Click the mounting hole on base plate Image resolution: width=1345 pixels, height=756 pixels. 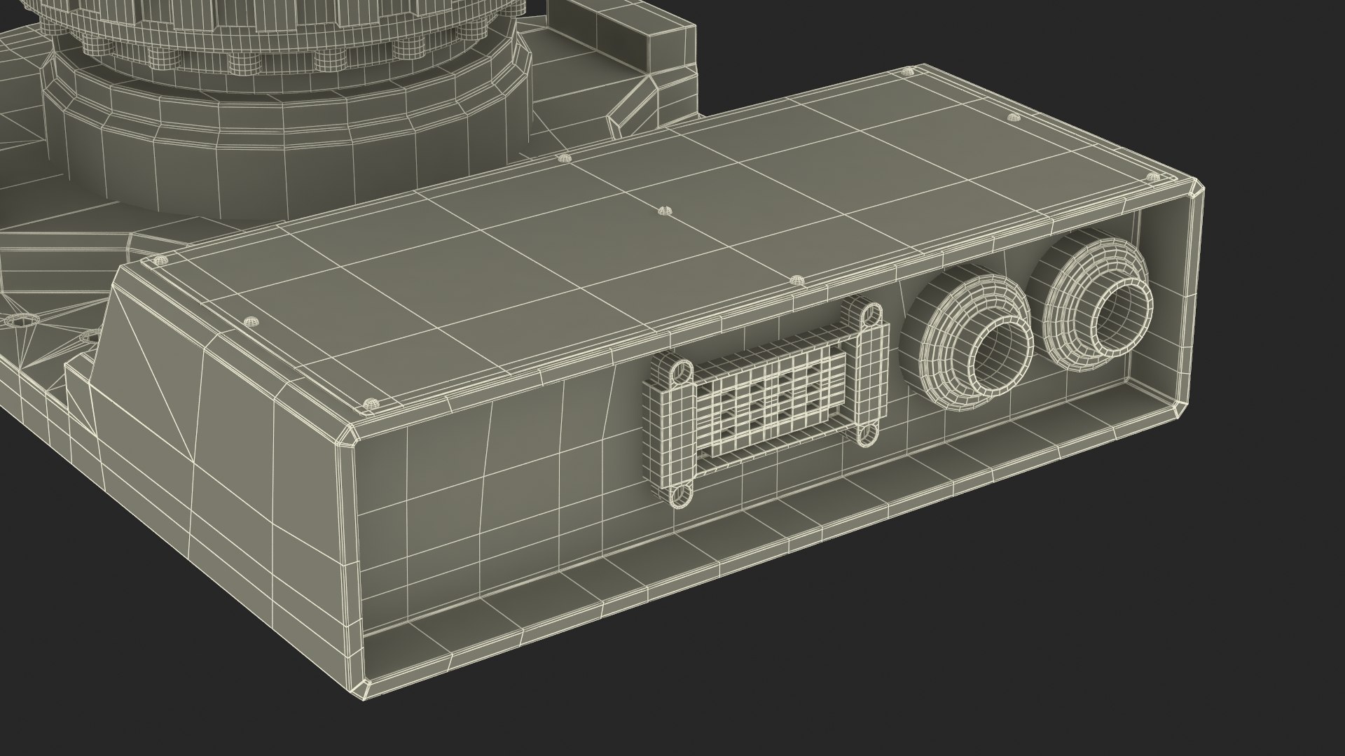point(21,321)
